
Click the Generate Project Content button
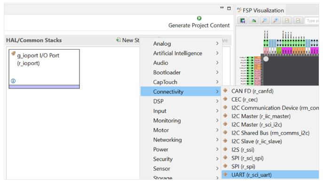pos(199,23)
